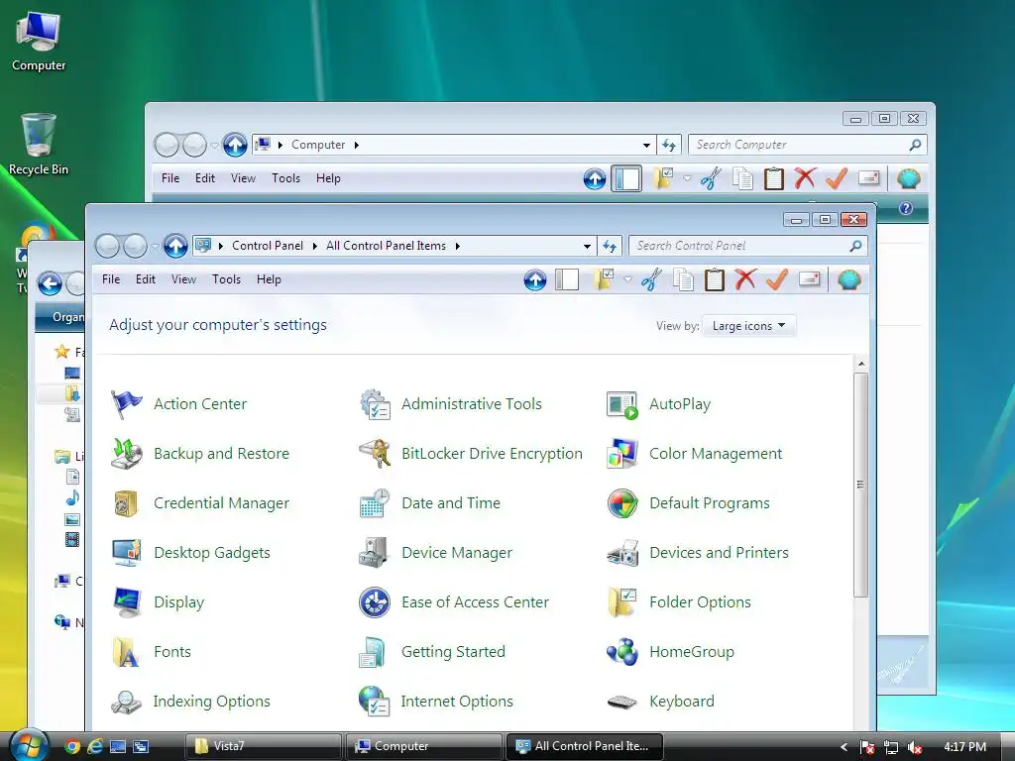Open the HomeGroup icon

622,652
